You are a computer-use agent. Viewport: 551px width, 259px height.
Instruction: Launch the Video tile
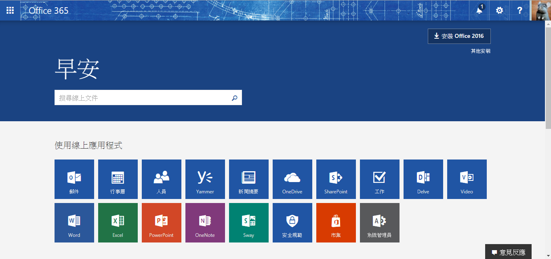point(467,179)
